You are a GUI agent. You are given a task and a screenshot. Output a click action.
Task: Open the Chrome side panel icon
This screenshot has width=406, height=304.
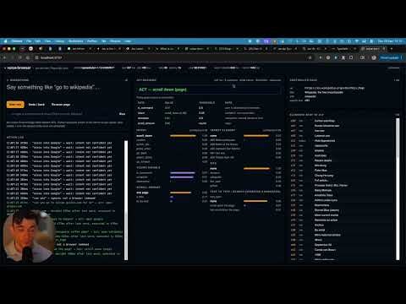coord(362,57)
